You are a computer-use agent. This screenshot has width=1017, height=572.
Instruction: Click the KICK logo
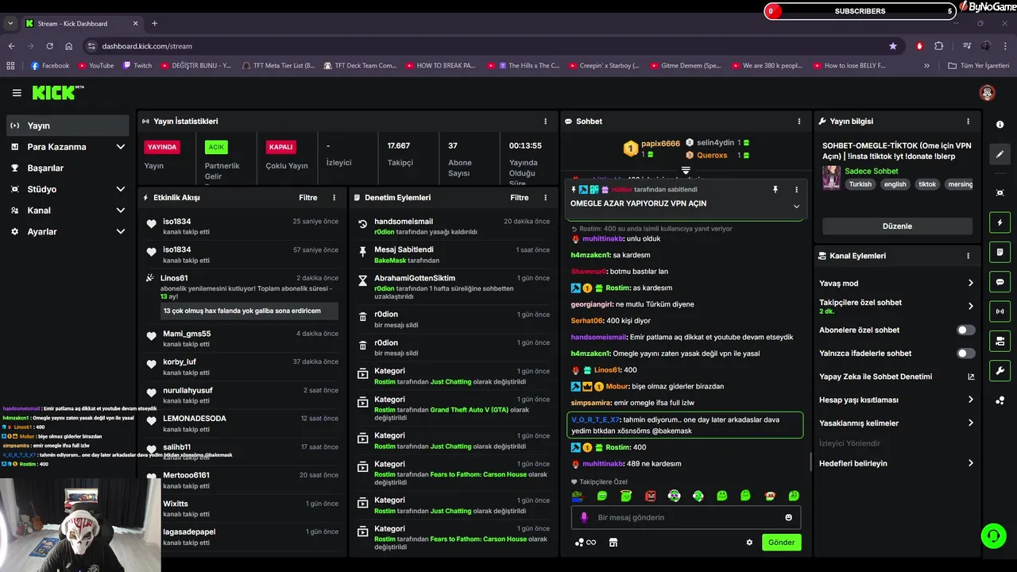[x=56, y=93]
